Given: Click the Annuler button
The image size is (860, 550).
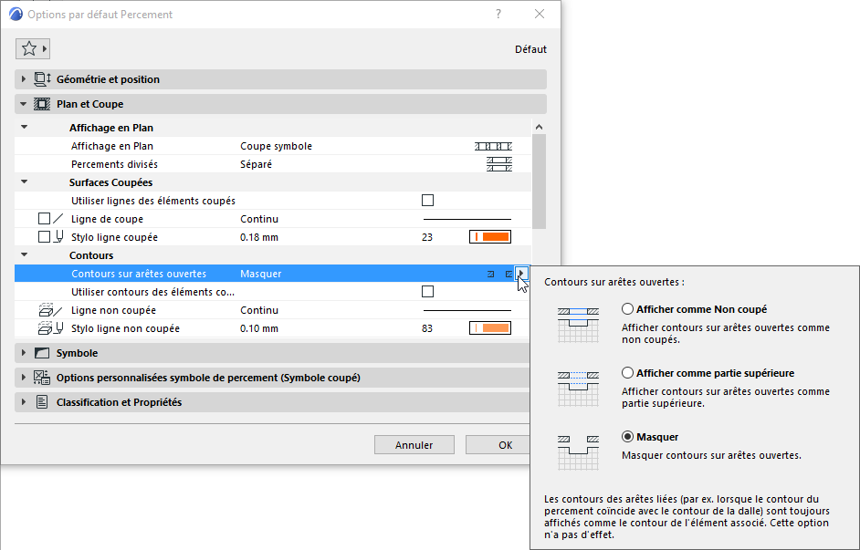Looking at the screenshot, I should click(x=414, y=445).
